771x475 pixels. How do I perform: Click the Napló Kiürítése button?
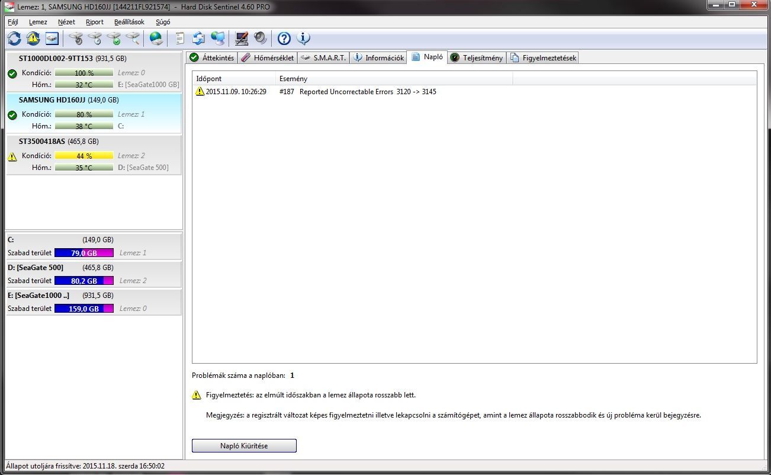point(244,446)
